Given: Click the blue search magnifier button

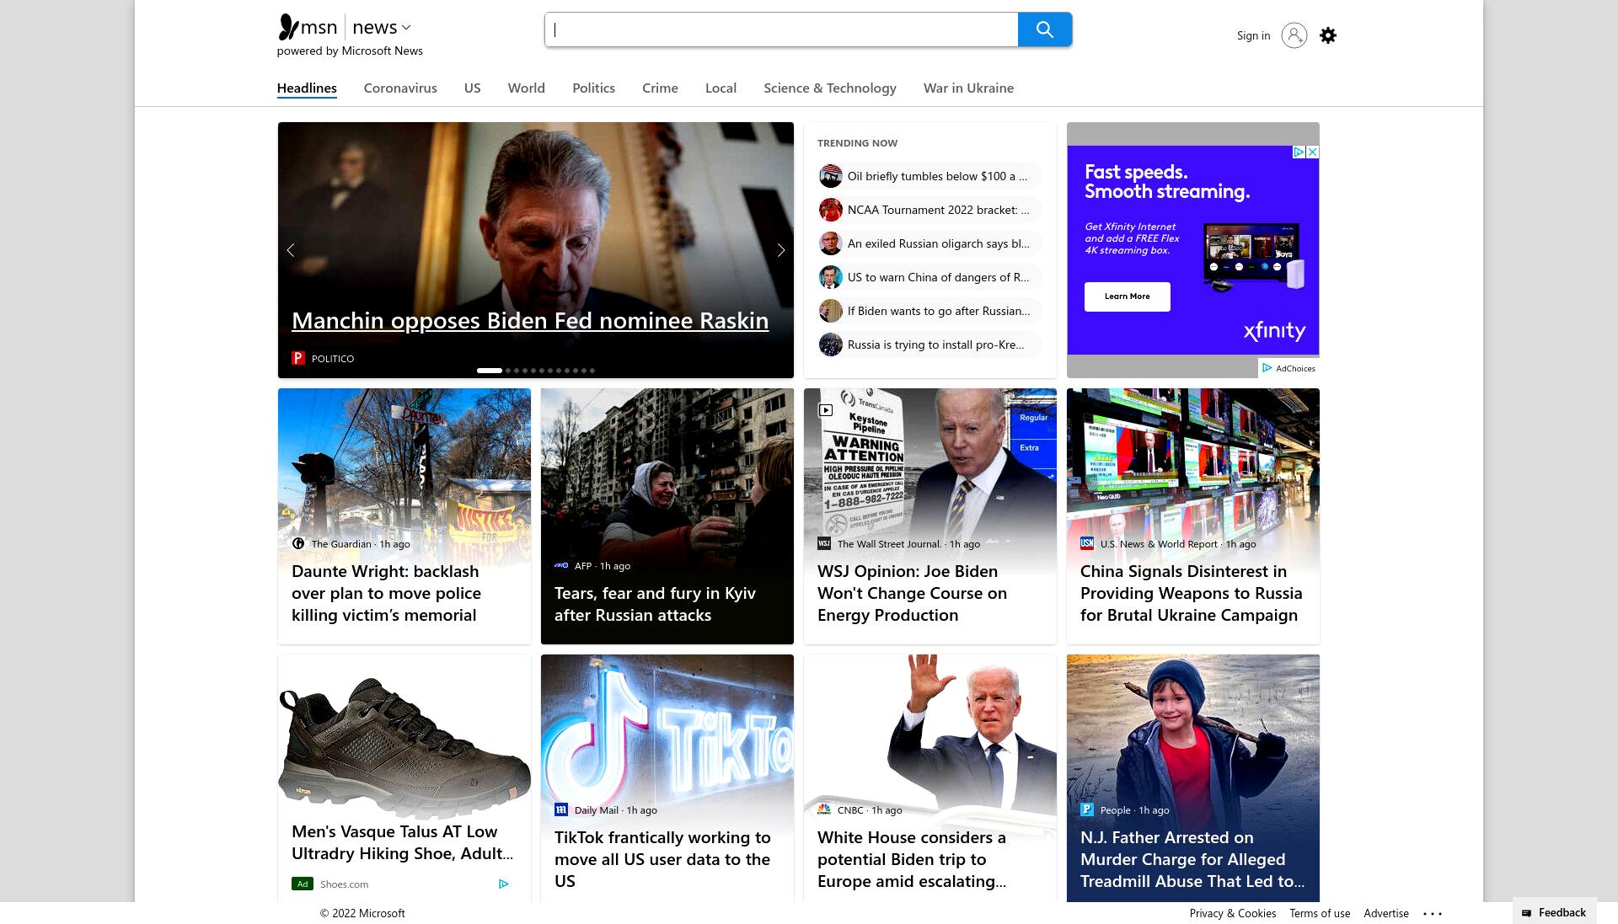Looking at the screenshot, I should [1045, 29].
